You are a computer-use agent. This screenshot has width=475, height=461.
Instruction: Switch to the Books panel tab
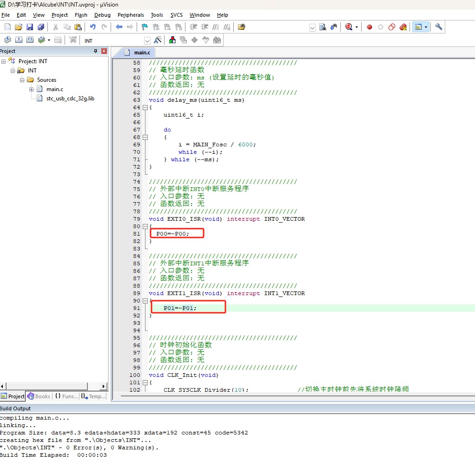[39, 396]
